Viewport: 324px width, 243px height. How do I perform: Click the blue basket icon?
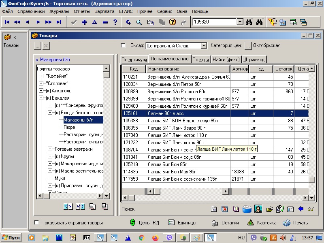pos(247,209)
